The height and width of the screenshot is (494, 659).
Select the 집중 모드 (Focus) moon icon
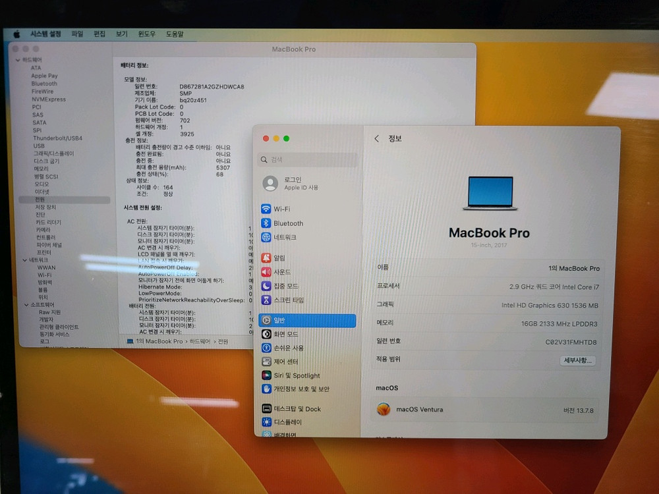click(x=266, y=286)
